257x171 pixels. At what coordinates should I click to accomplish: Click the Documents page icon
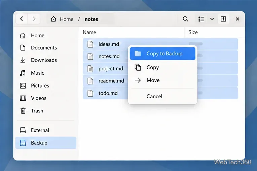(x=23, y=48)
